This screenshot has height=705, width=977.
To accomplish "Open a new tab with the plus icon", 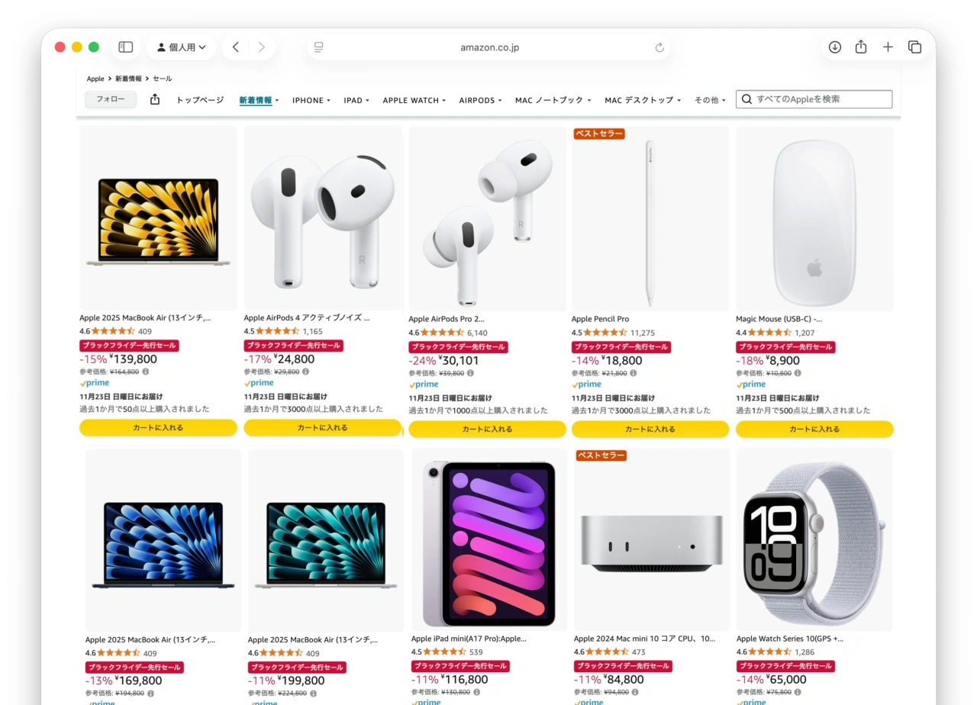I will click(x=888, y=47).
